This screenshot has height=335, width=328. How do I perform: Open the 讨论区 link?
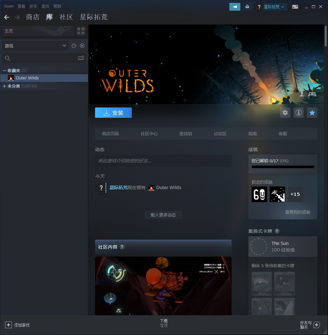click(220, 134)
